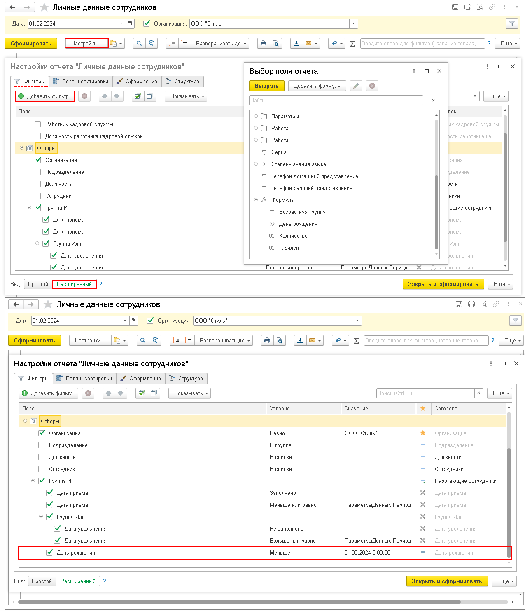Click Закрыть и сформировать in lower window
Screen dimensions: 525x611
coord(447,581)
